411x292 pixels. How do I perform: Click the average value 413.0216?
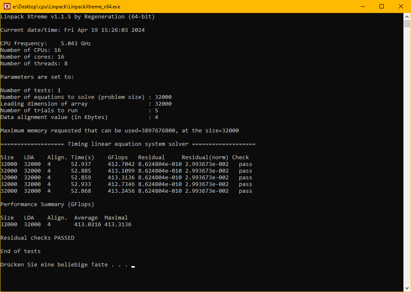[x=88, y=225]
